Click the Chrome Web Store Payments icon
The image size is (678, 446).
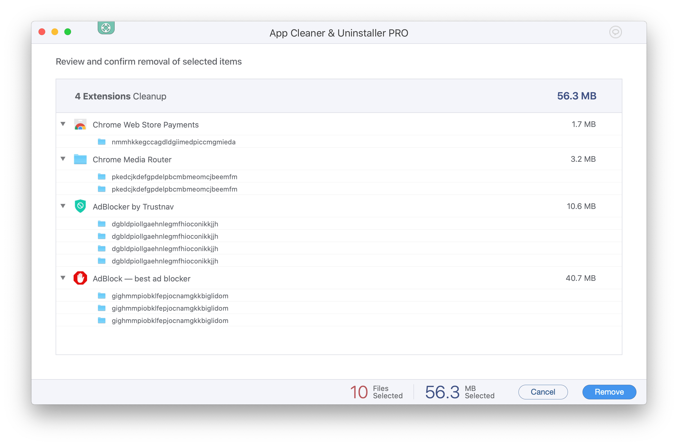(x=80, y=124)
